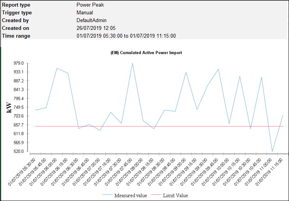The width and height of the screenshot is (289, 201).
Task: Click the 657.7 y-axis tick label
Action: point(19,125)
